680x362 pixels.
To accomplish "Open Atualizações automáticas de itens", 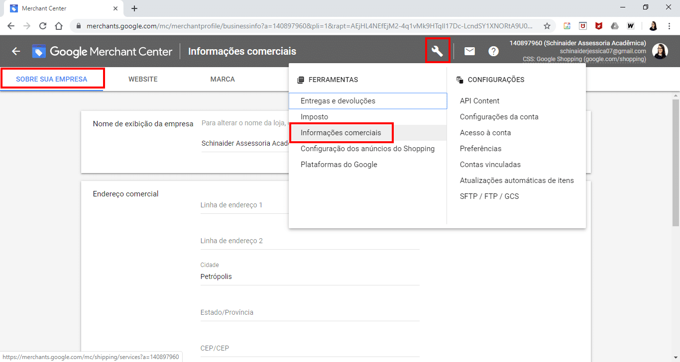I will coord(517,181).
